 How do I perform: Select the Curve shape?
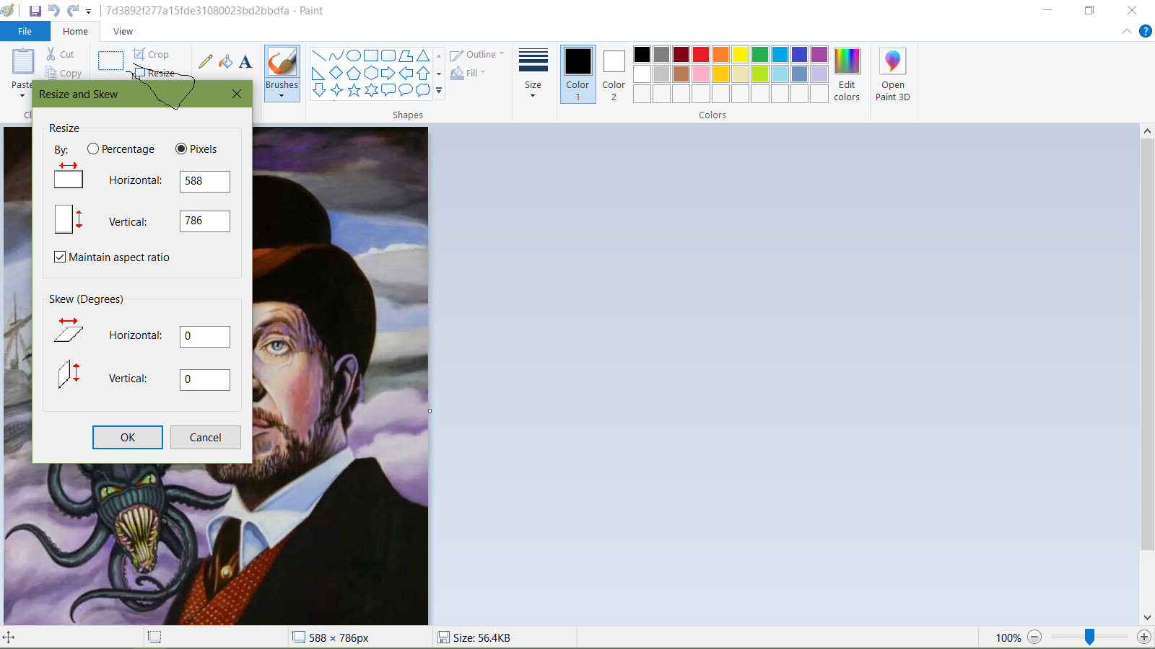tap(336, 56)
